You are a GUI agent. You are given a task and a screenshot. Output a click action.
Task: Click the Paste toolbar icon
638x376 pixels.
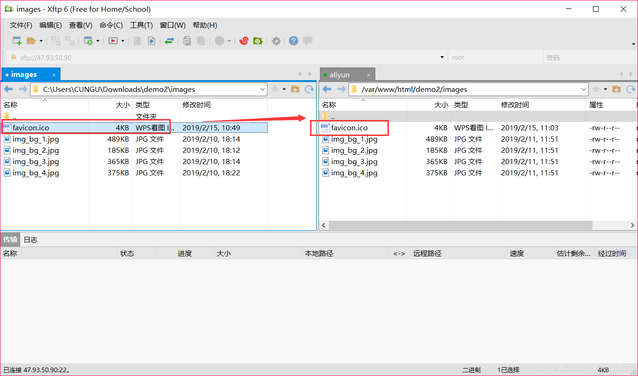[201, 41]
